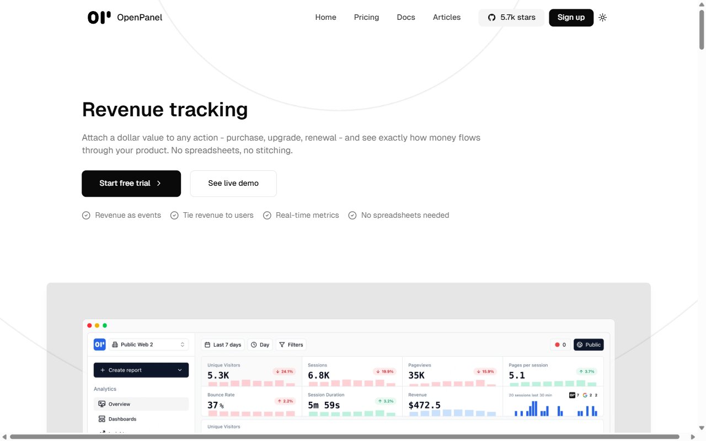Image resolution: width=706 pixels, height=441 pixels.
Task: Open the Articles navigation item
Action: point(447,17)
